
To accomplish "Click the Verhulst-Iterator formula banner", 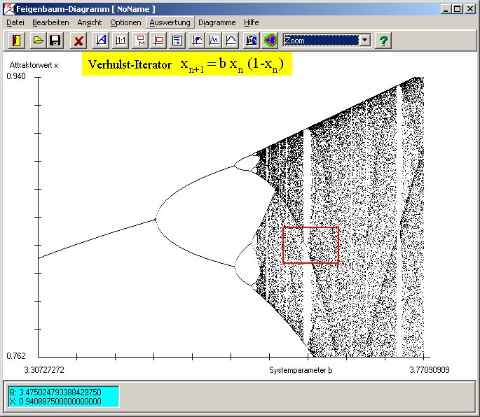I will (186, 64).
